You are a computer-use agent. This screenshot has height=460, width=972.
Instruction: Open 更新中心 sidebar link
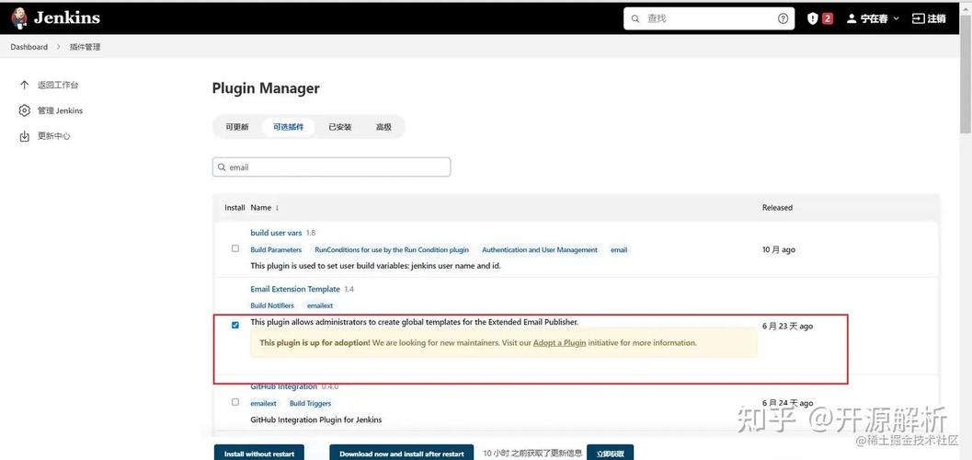pyautogui.click(x=54, y=136)
